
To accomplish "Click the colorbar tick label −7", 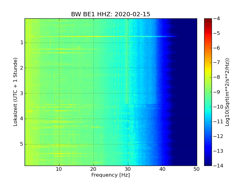I will [217, 63].
